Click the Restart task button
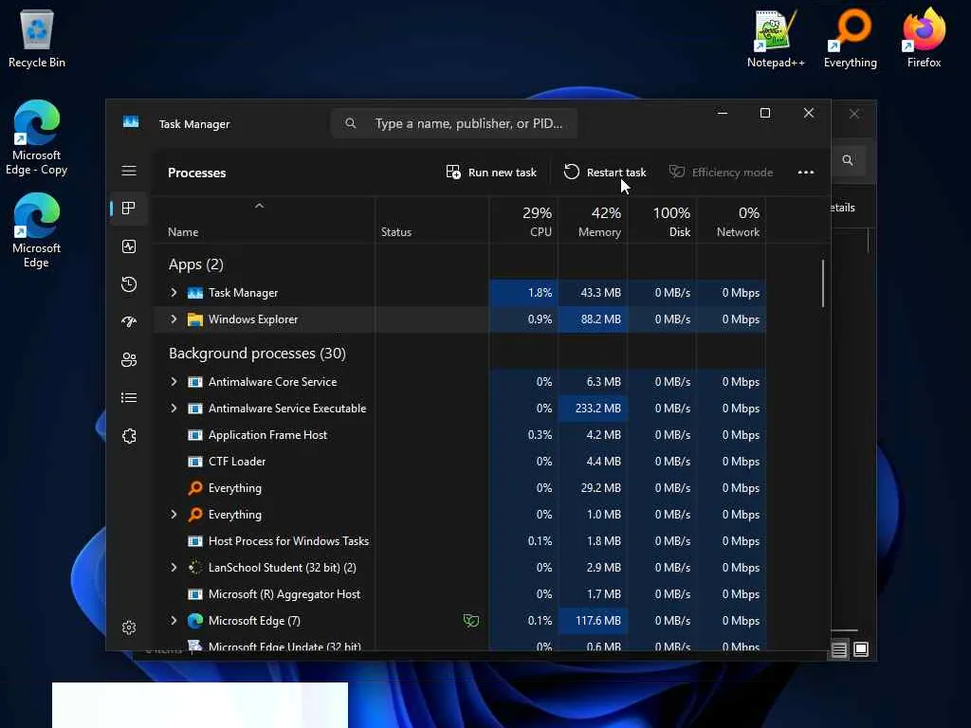 tap(605, 173)
